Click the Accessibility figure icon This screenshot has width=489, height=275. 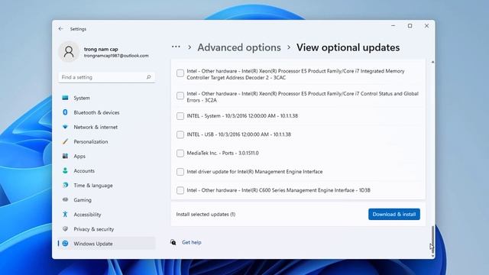(x=65, y=214)
